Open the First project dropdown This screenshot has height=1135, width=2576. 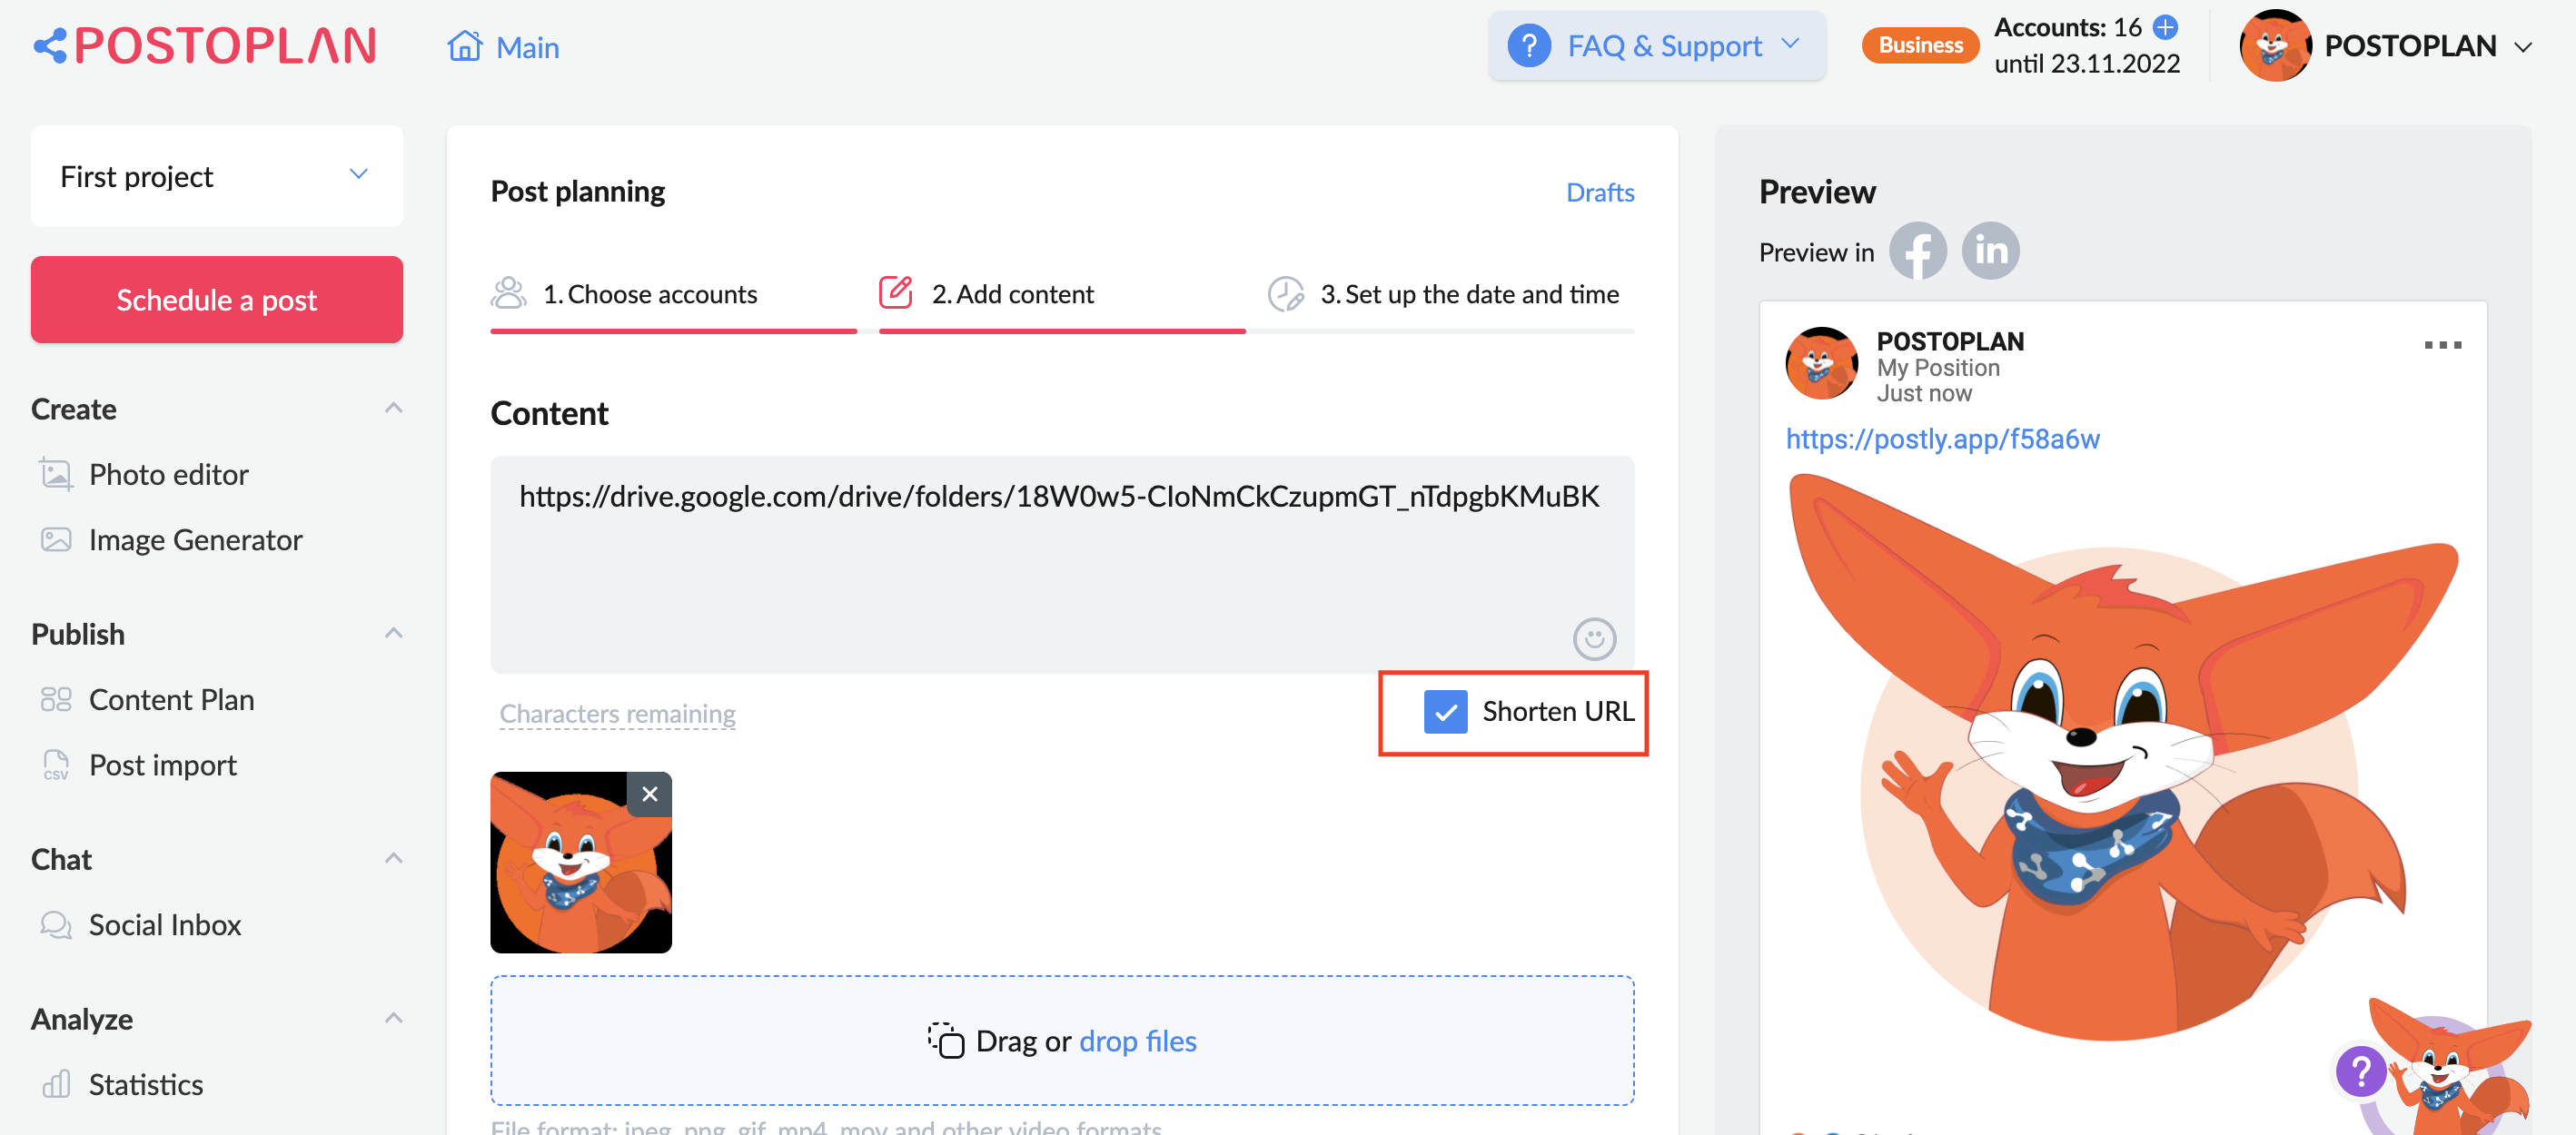[216, 176]
